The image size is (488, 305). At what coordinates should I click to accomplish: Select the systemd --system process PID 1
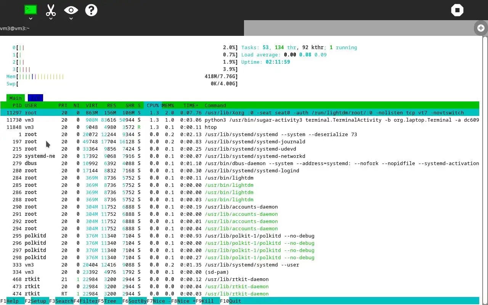240,134
